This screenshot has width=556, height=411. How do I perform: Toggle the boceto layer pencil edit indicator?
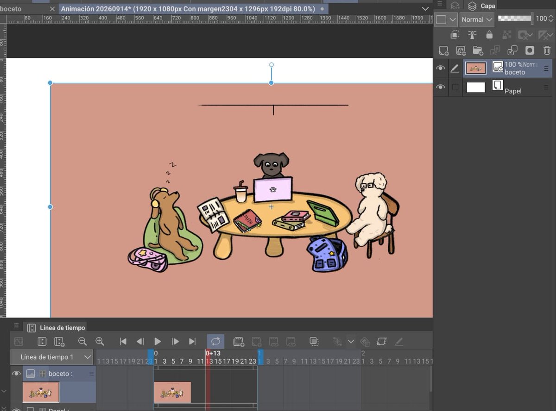point(455,68)
